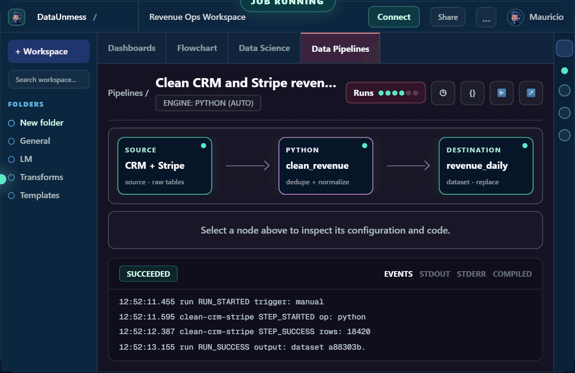Click the STEP_STARTED op: python log line
575x373 pixels.
point(242,317)
